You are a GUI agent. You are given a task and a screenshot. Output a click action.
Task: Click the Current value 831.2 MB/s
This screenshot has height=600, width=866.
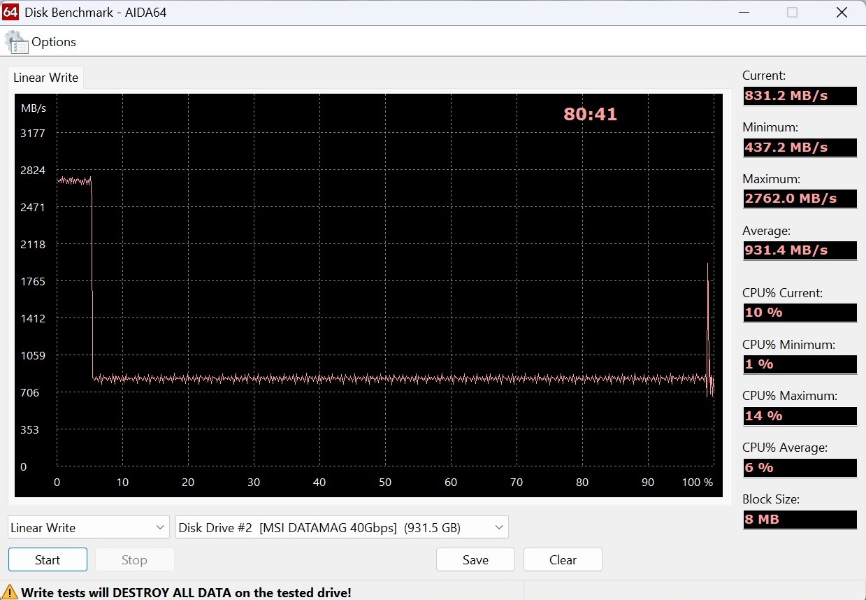coord(800,96)
